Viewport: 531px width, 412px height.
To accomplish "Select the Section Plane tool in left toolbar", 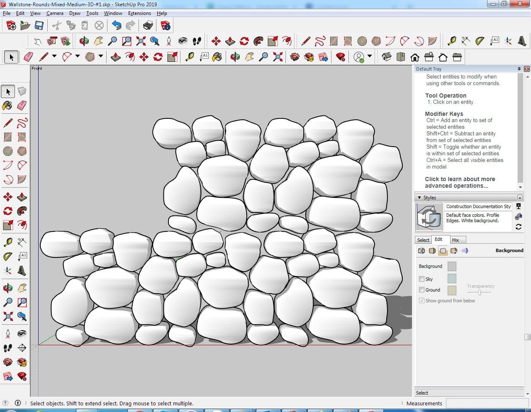I will [22, 348].
